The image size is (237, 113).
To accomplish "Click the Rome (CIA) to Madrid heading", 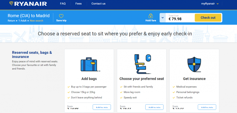I will pyautogui.click(x=28, y=15).
